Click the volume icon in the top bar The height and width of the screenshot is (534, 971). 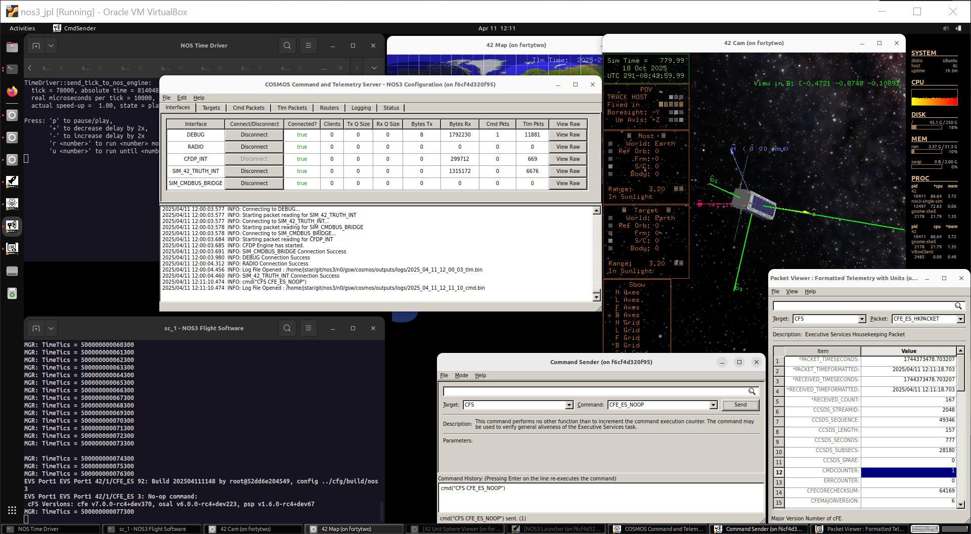pyautogui.click(x=946, y=28)
